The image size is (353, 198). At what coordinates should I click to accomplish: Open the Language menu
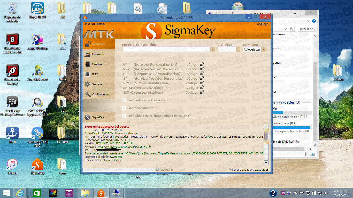click(262, 24)
